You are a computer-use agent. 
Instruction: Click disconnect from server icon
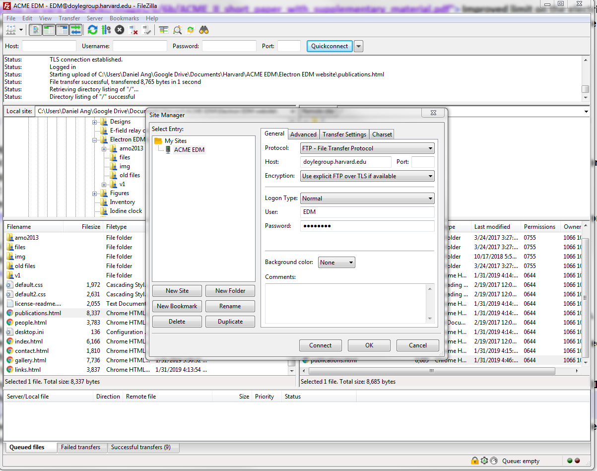point(133,30)
